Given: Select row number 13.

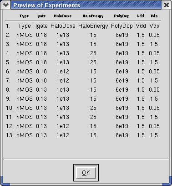Looking at the screenshot, I should tap(10, 135).
